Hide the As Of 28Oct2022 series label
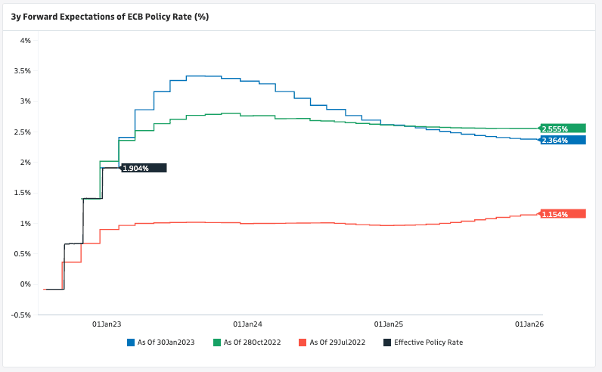602x372 pixels. 252,343
